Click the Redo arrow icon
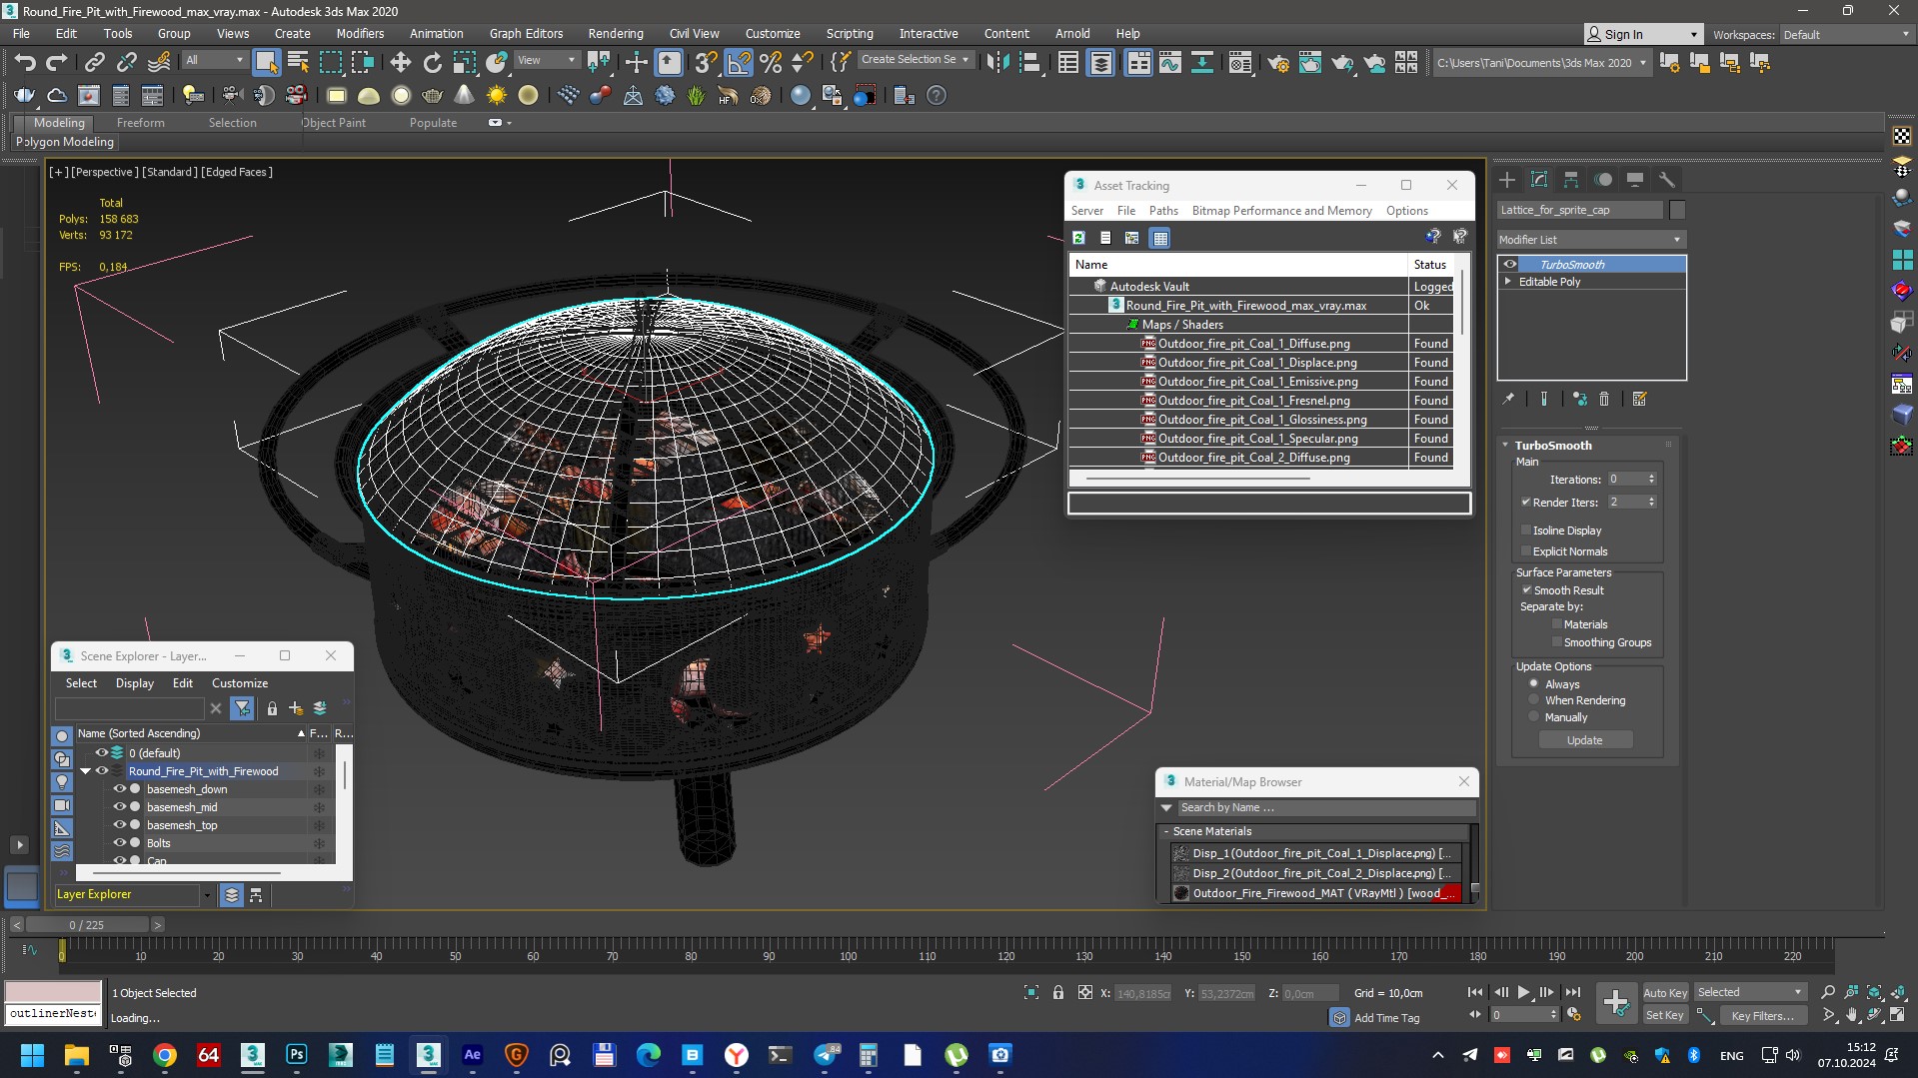This screenshot has height=1078, width=1918. pyautogui.click(x=57, y=63)
